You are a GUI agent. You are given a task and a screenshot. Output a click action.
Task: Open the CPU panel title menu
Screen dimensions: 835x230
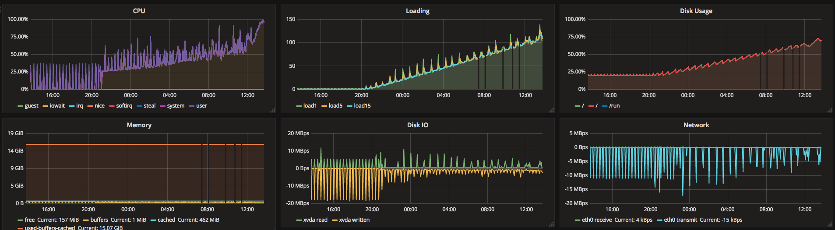click(139, 11)
